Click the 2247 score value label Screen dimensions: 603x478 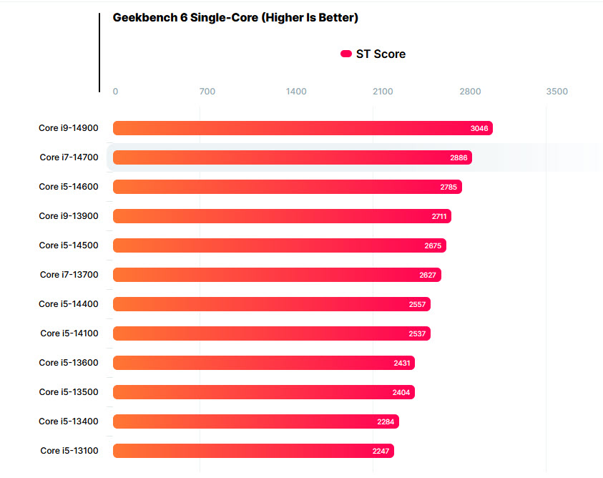[381, 452]
